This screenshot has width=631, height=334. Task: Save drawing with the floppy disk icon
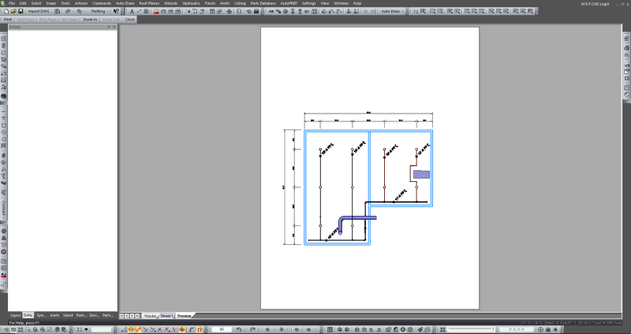[x=21, y=11]
